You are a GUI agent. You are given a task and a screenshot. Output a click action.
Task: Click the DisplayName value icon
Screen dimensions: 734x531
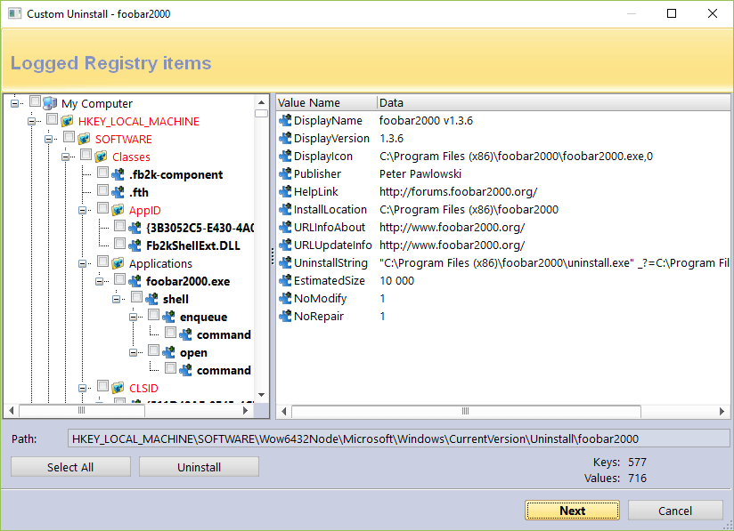click(x=285, y=121)
